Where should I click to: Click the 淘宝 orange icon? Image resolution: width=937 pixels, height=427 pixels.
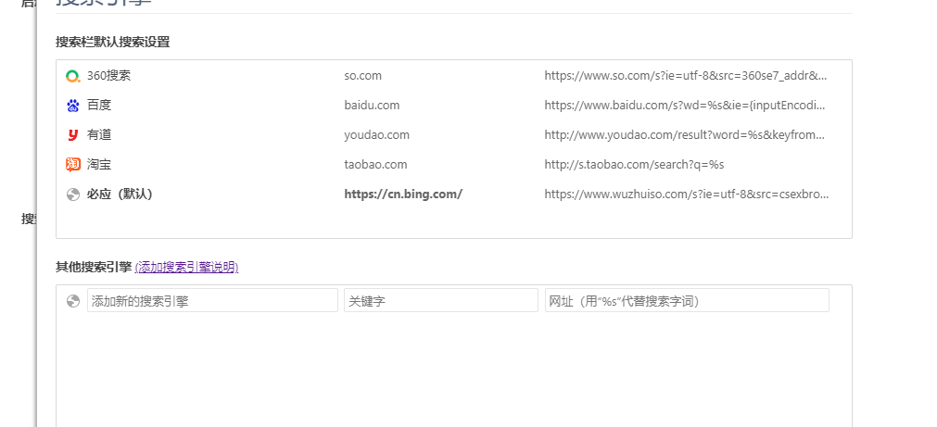73,164
